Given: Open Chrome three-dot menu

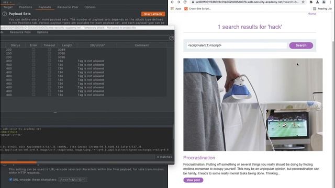Looking at the screenshot, I should pyautogui.click(x=330, y=2).
